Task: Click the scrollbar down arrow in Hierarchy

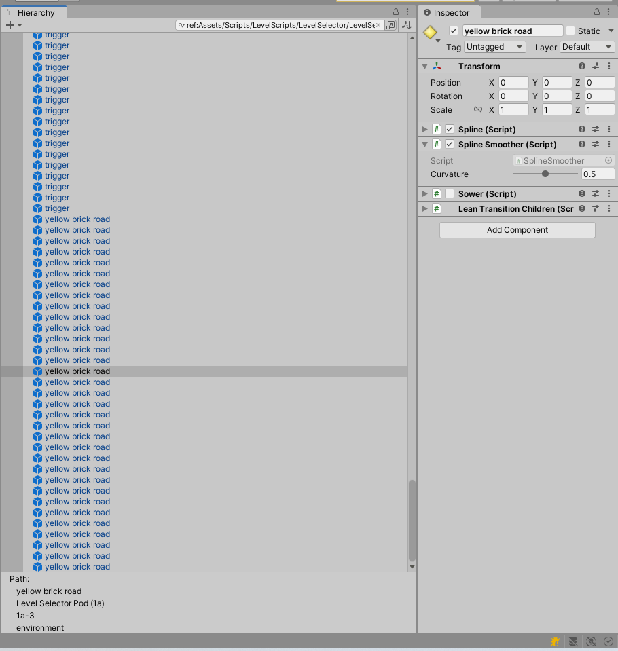Action: (x=412, y=567)
